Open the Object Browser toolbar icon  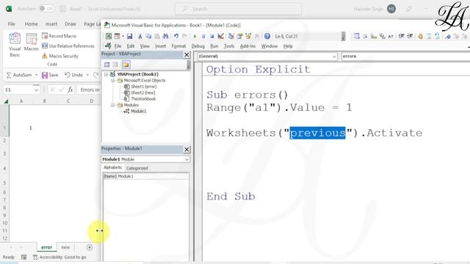(x=248, y=36)
